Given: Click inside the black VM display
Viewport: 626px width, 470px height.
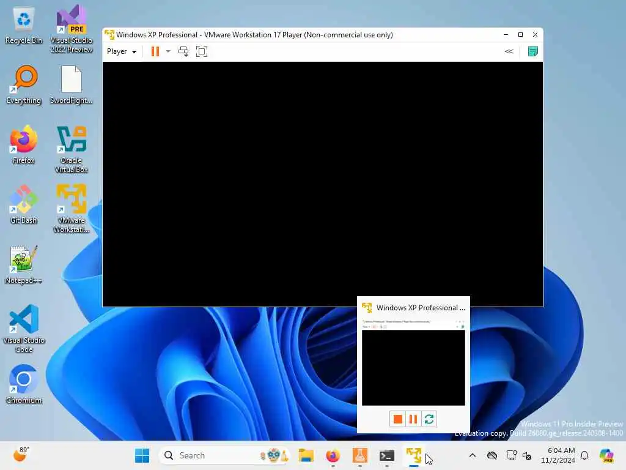Looking at the screenshot, I should [x=323, y=184].
